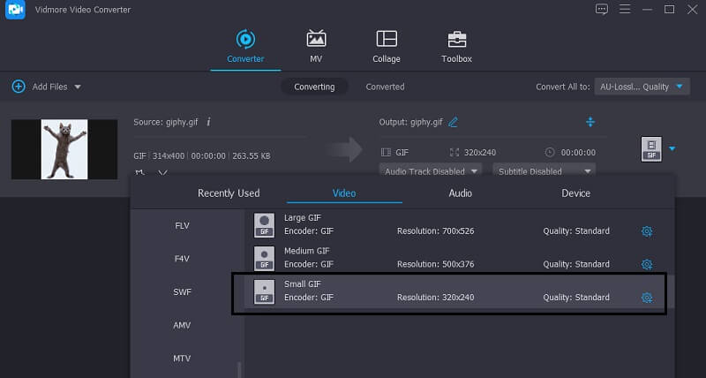This screenshot has width=706, height=378.
Task: Open the Converter tab icon
Action: [x=244, y=40]
